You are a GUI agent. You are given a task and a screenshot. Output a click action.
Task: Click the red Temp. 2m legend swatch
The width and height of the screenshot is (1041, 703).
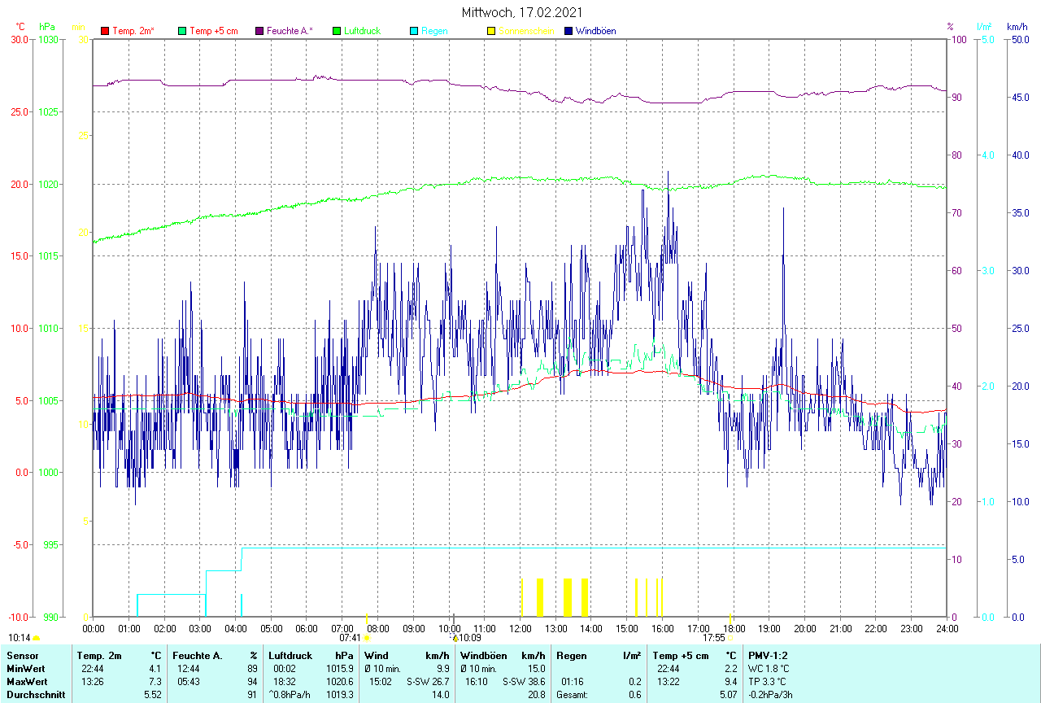[x=105, y=31]
